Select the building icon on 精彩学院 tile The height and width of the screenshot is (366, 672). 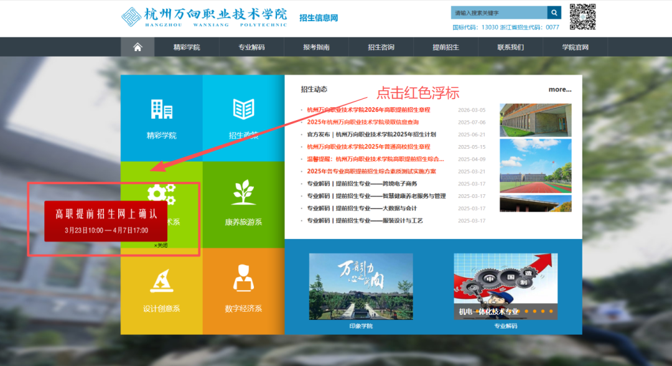[162, 109]
